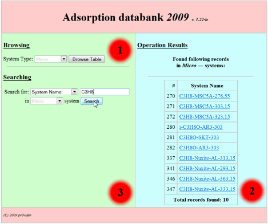The image size is (268, 224).
Task: Click the Browsing heading
Action: pyautogui.click(x=17, y=45)
